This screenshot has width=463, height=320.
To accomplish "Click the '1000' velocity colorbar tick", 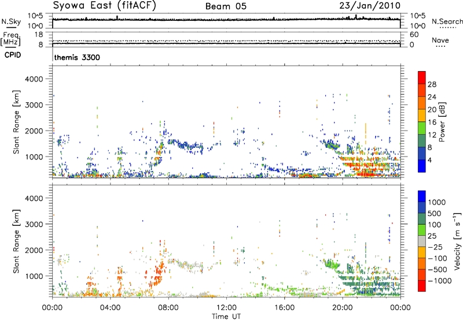I will [x=436, y=202].
